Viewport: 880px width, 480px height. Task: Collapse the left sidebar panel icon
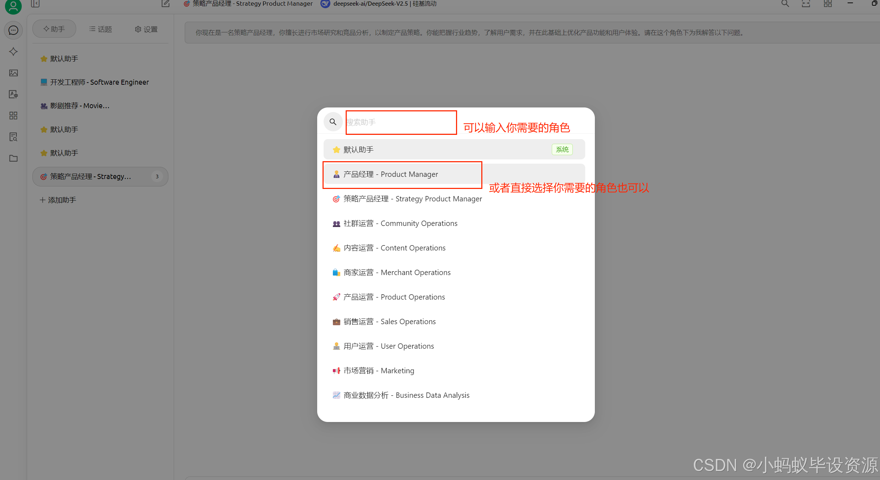tap(35, 4)
